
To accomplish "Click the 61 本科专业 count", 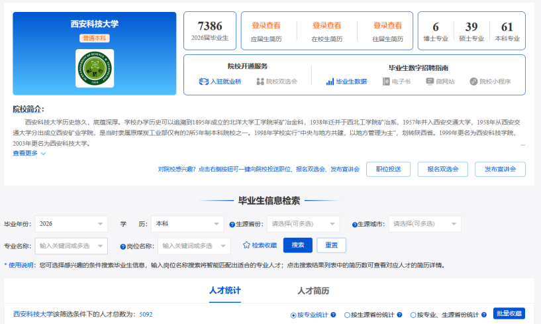I will coord(507,27).
